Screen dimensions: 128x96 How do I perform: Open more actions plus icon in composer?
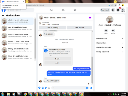point(39,88)
